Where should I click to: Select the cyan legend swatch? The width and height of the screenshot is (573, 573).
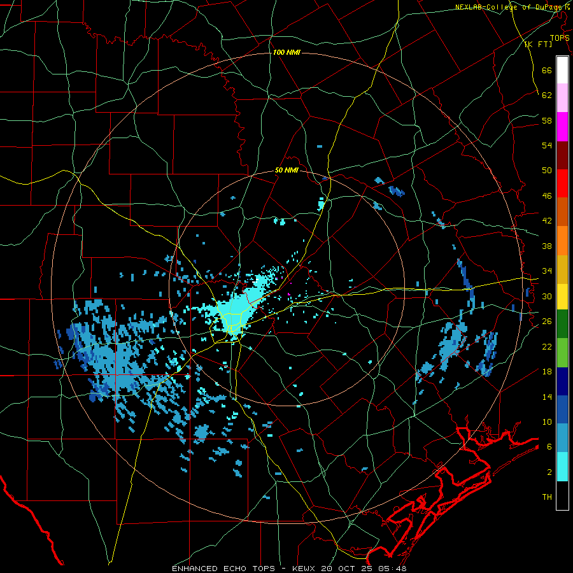562,466
